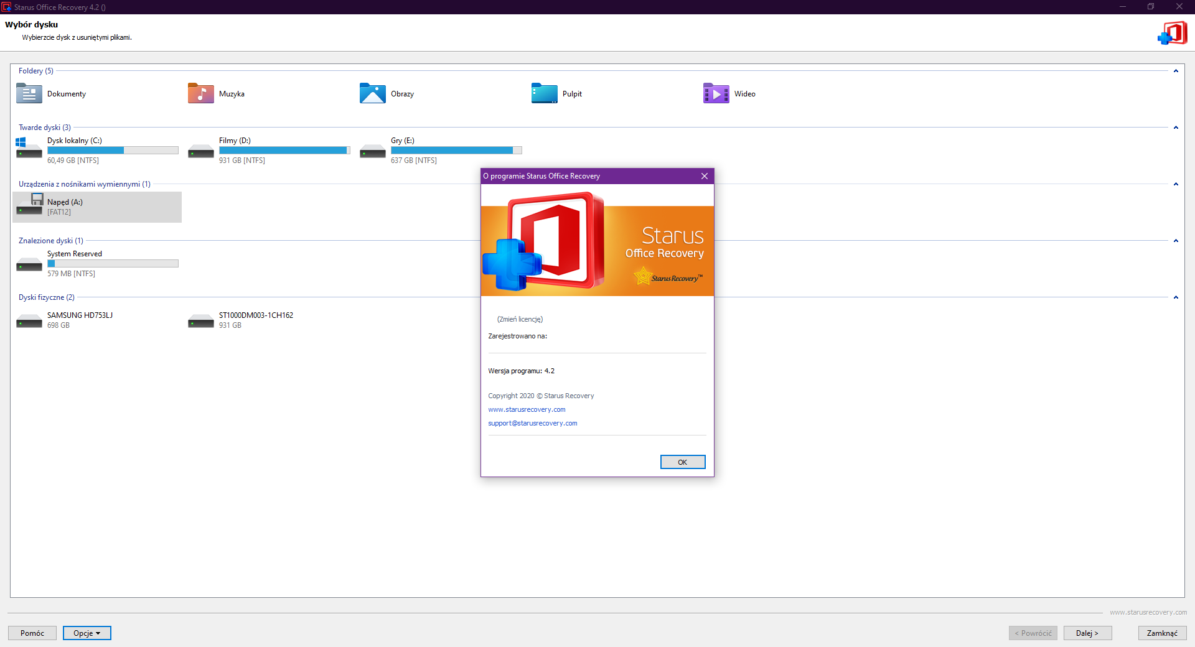Open the www.starusrecovery.com link in About dialog

point(527,409)
